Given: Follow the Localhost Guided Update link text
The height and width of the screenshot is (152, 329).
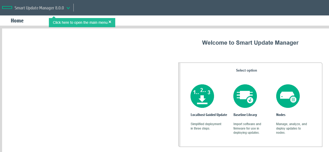Looking at the screenshot, I should coord(209,115).
